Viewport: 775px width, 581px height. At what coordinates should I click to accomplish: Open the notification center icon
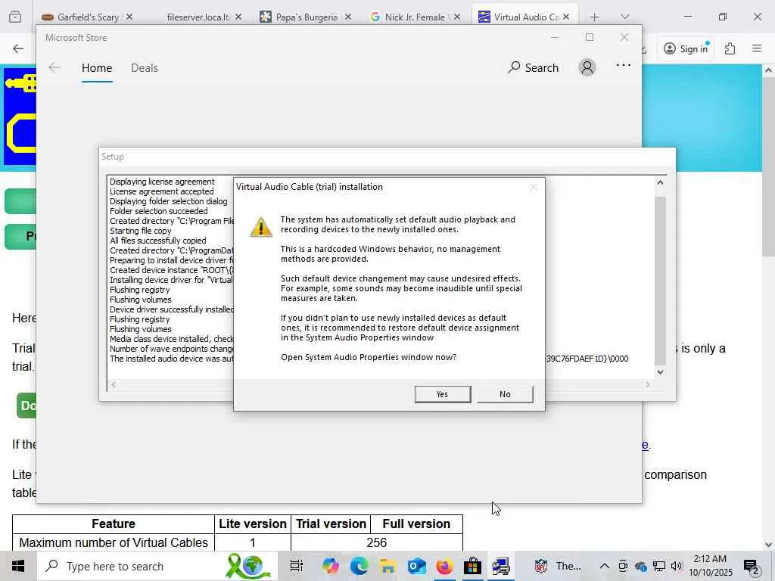tap(752, 567)
